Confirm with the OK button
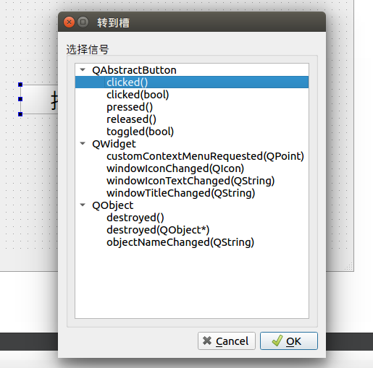This screenshot has width=373, height=368. point(289,341)
